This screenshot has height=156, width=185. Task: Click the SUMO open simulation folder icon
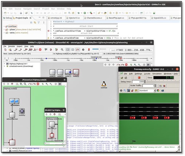(x=122, y=78)
